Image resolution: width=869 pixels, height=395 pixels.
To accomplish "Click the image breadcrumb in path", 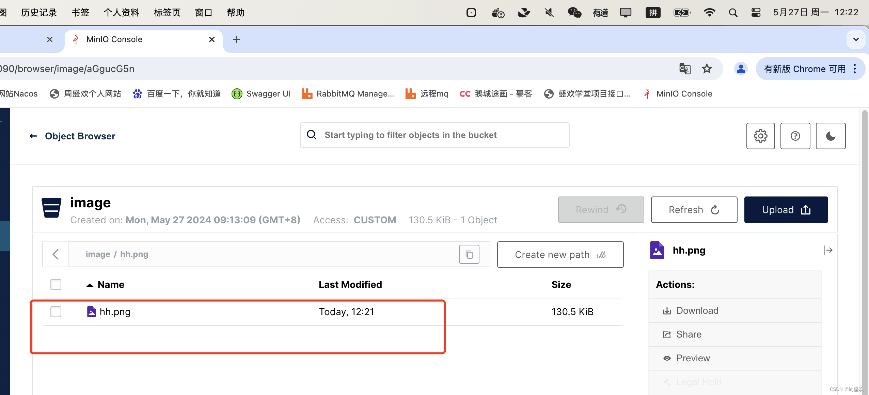I will coord(98,254).
